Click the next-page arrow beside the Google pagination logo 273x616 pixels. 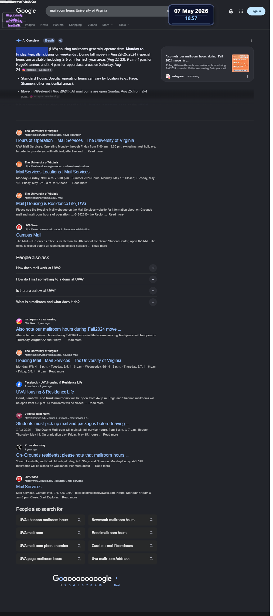[117, 578]
